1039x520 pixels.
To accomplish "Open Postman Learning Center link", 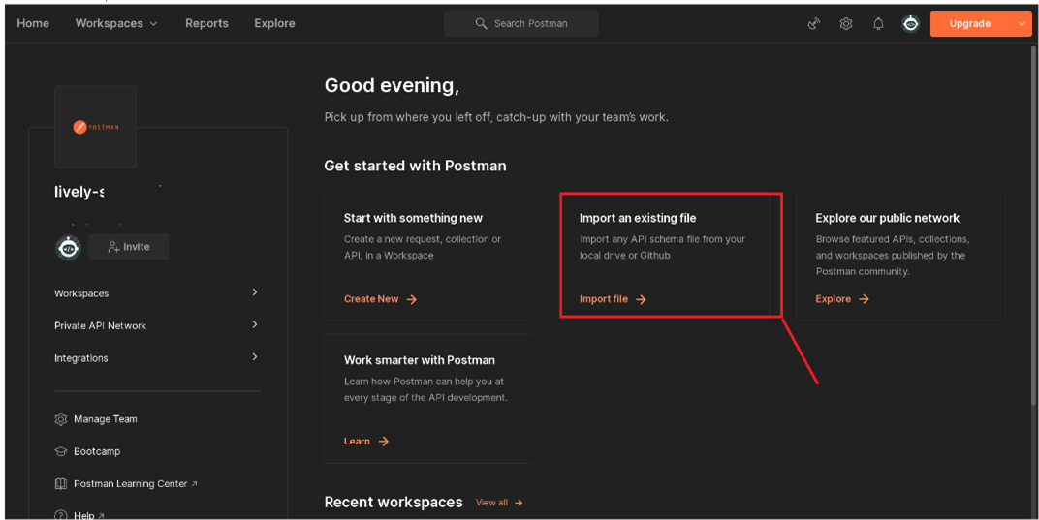I will click(131, 483).
